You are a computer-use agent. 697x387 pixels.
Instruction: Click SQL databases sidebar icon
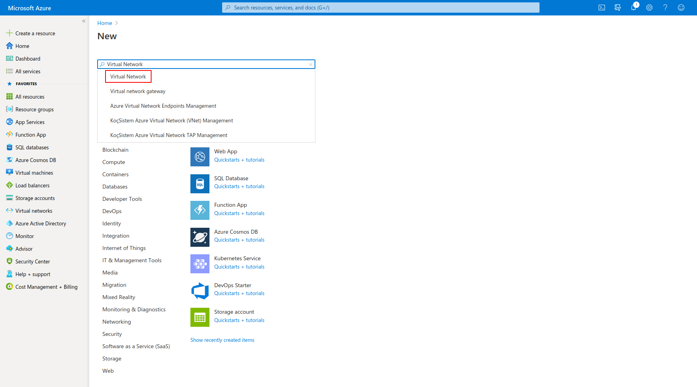point(10,147)
